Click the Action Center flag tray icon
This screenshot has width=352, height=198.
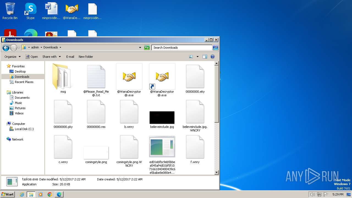pos(326,194)
